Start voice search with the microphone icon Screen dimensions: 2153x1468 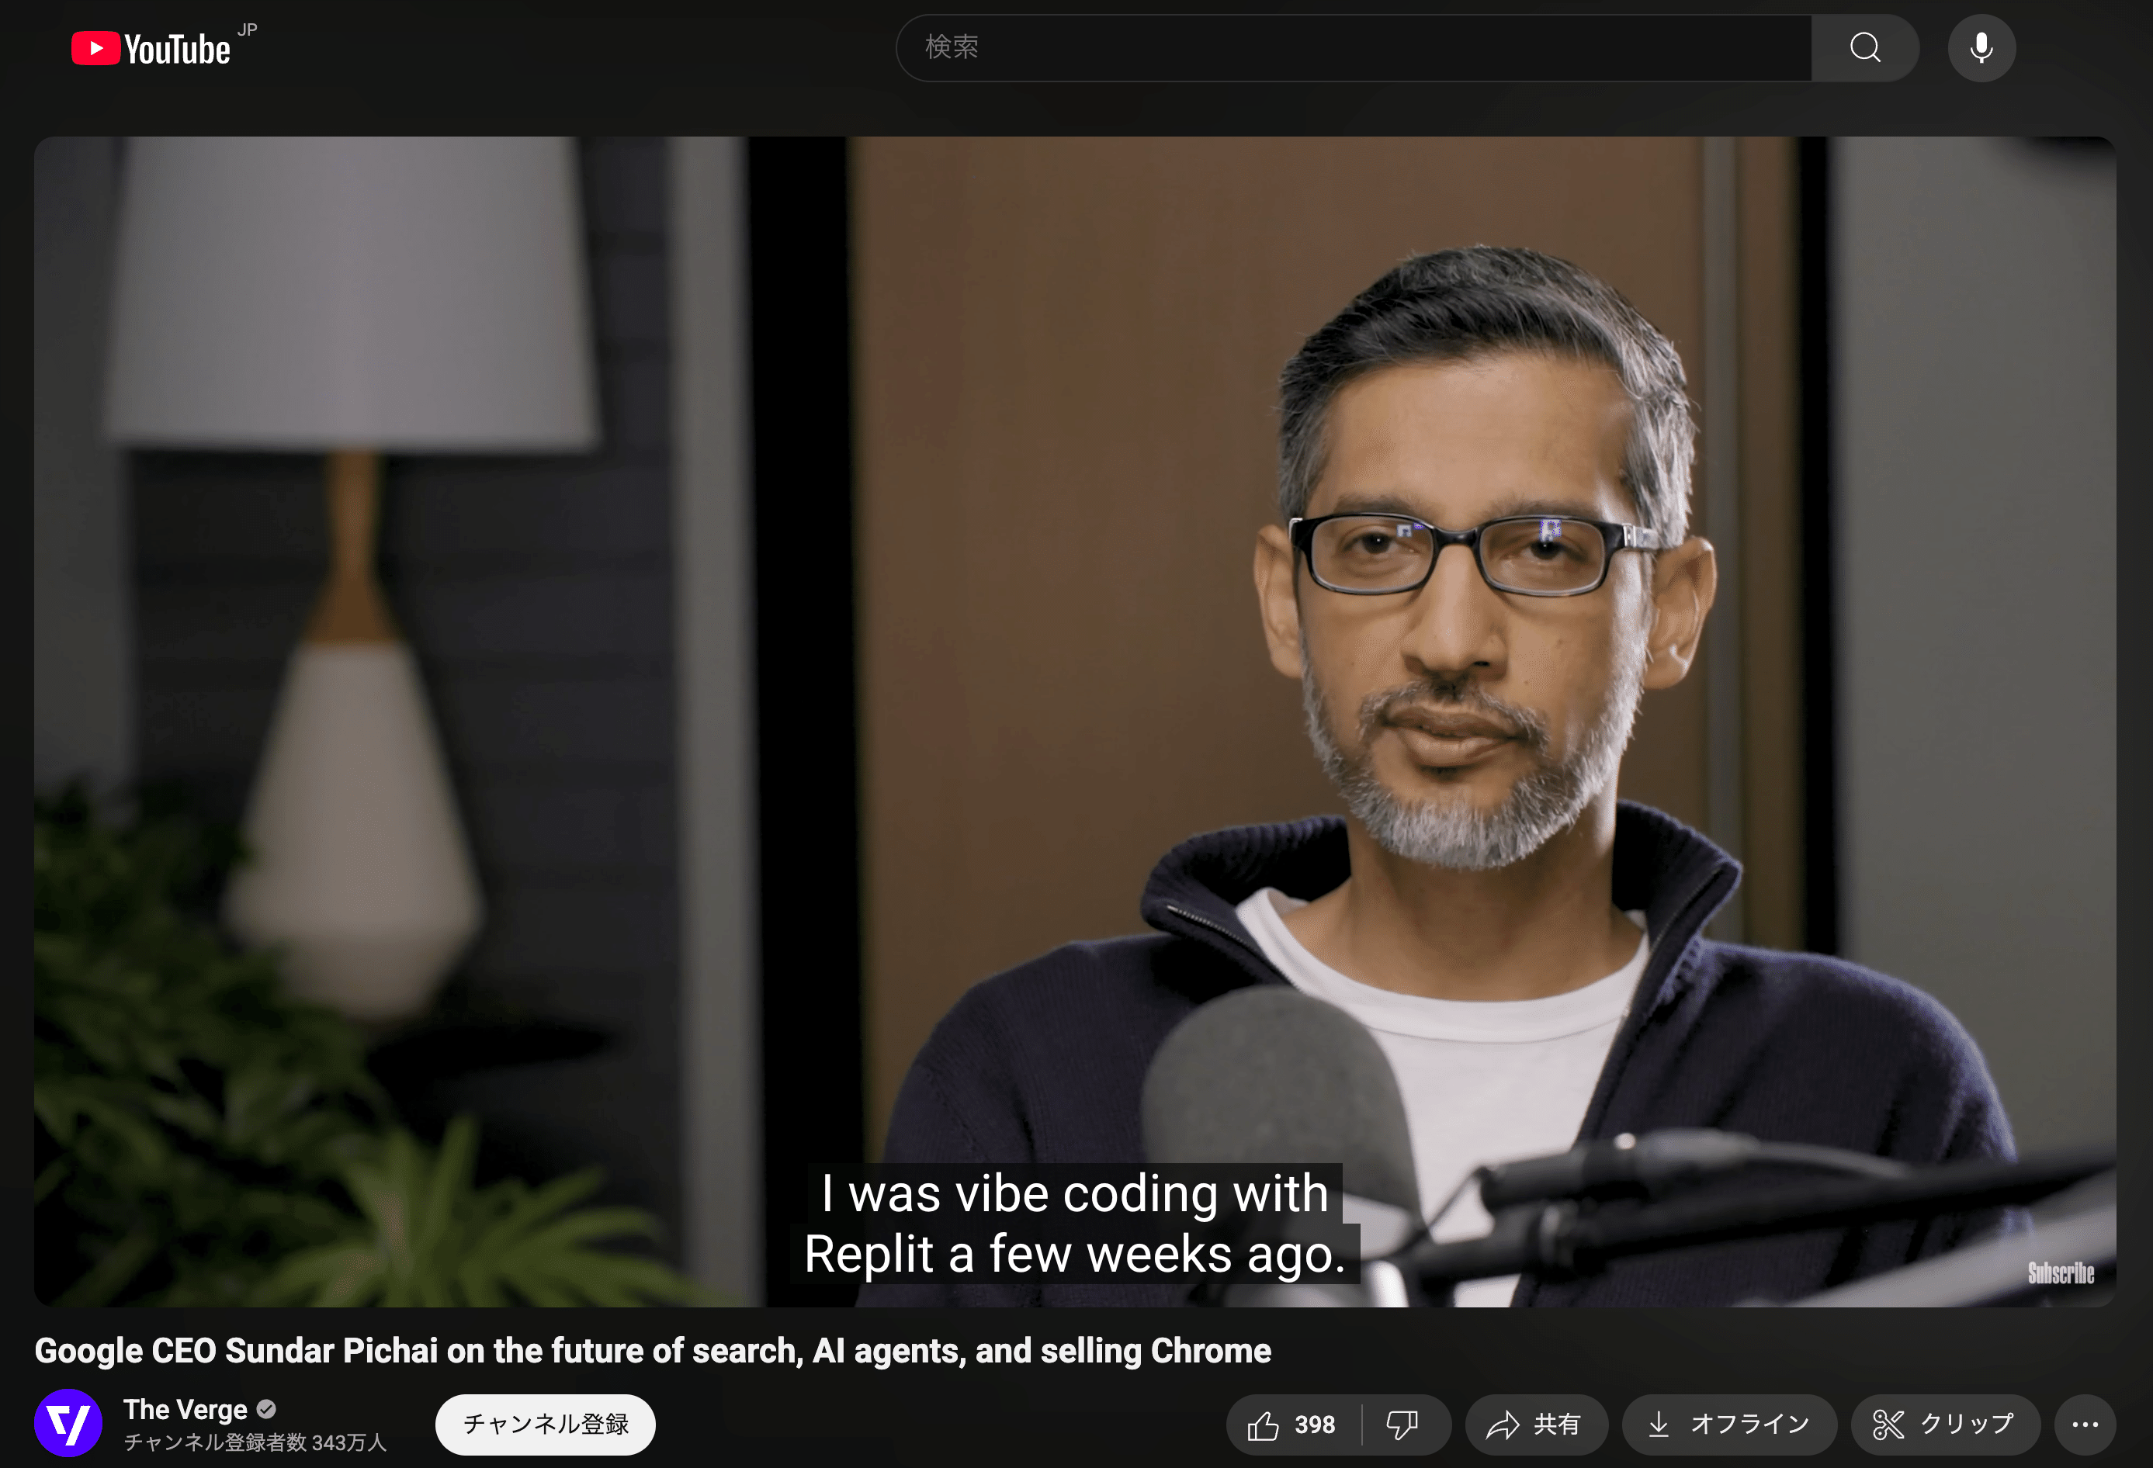1981,48
